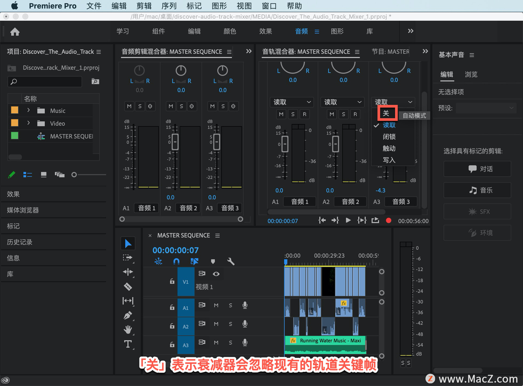Open timeline wrench display settings
Screen dimensions: 523x386
pyautogui.click(x=230, y=261)
